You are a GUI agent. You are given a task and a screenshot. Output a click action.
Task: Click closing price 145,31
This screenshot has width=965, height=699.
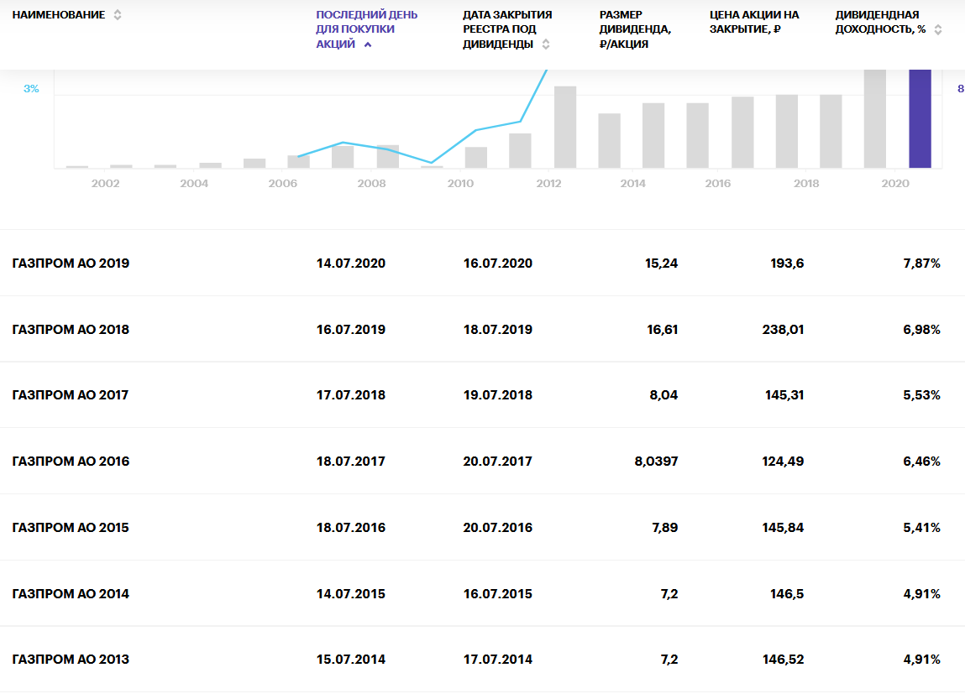tap(784, 395)
